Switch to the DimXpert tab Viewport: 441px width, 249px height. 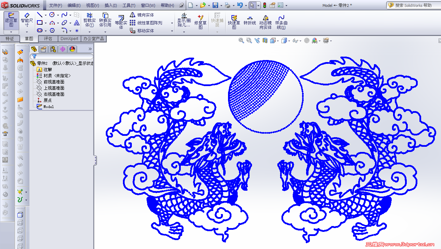tap(70, 39)
